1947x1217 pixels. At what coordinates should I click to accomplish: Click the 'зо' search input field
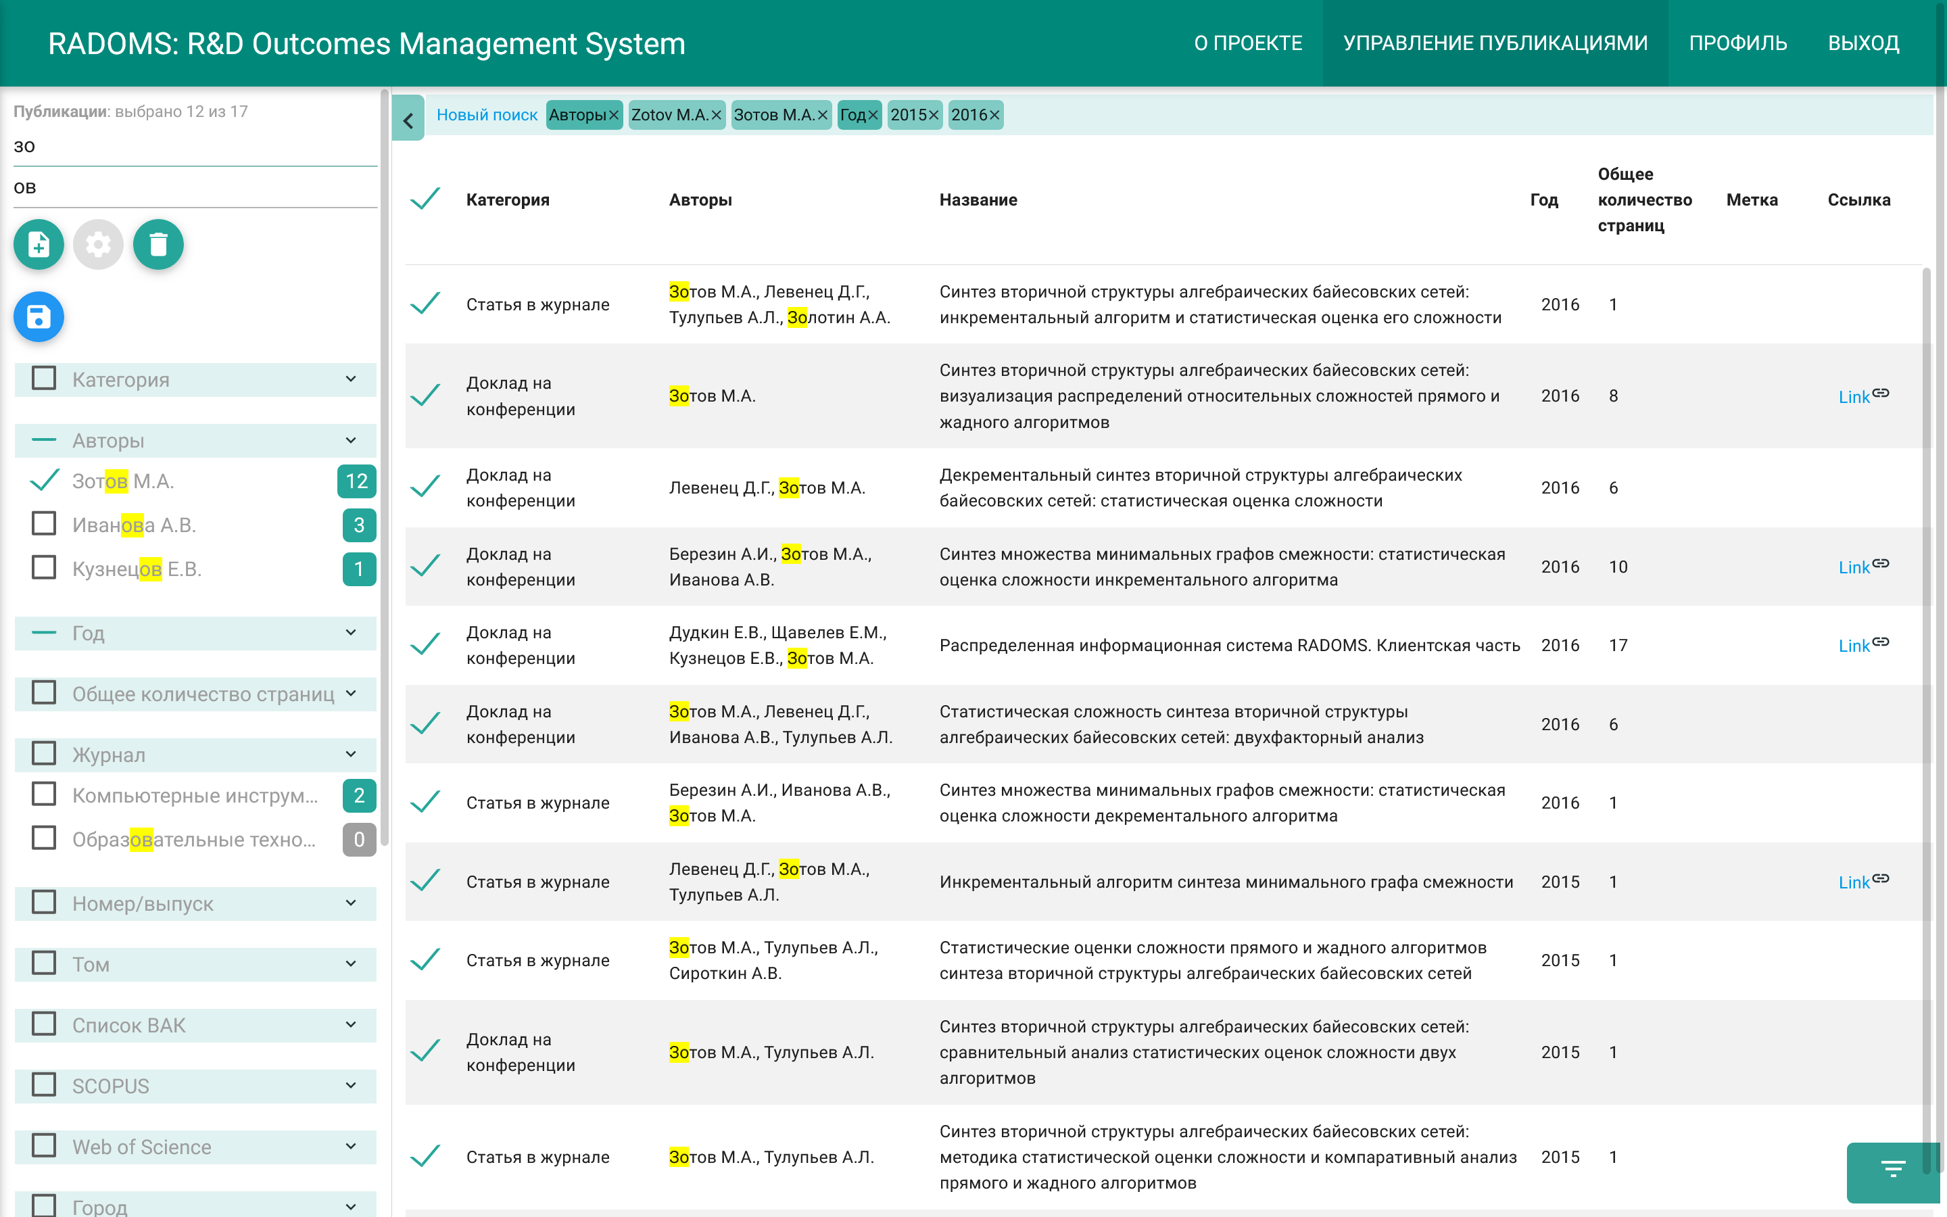[193, 145]
